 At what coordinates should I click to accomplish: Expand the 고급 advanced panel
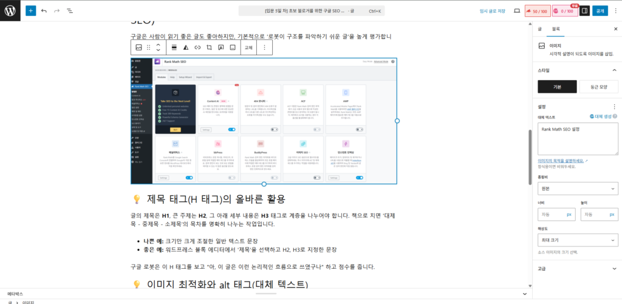577,268
